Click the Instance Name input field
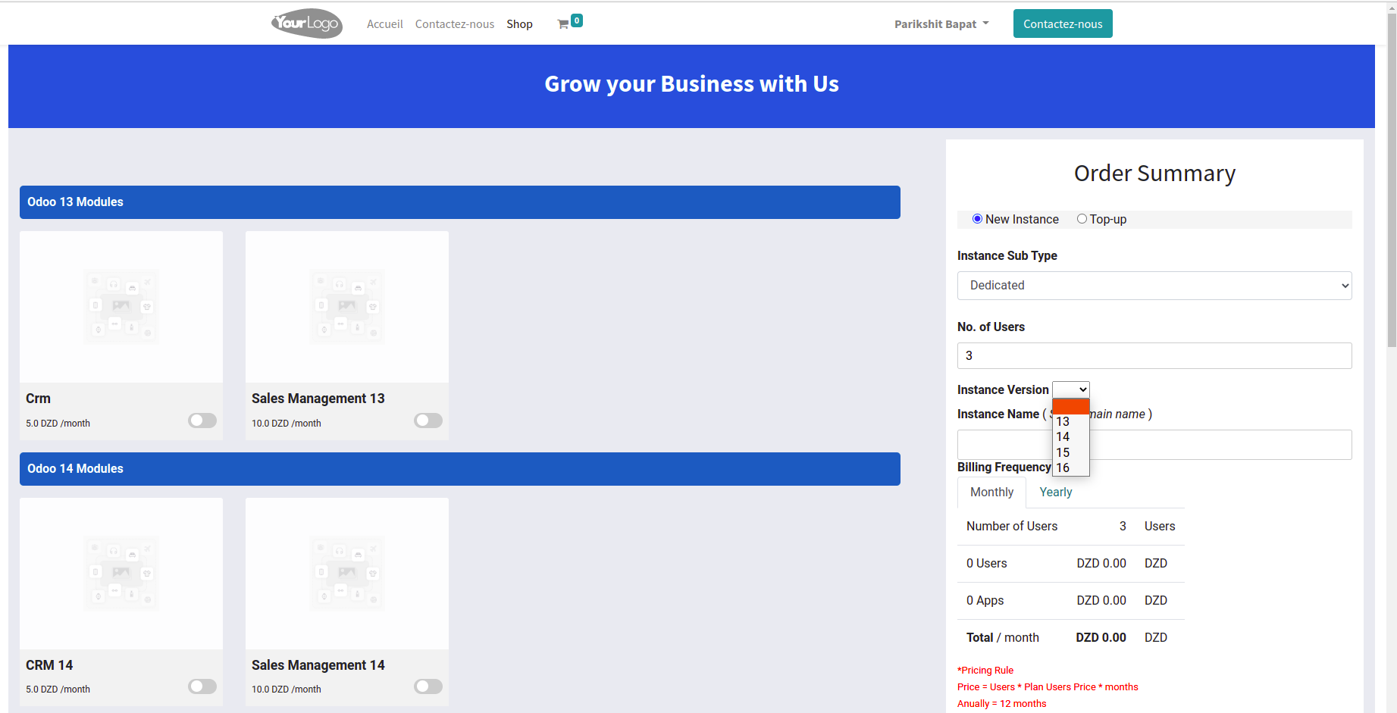 1154,445
